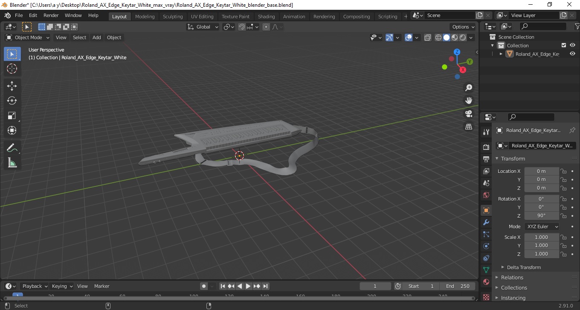Expand the Delta Transform panel
Screen dimensions: 580x310
[x=524, y=267]
